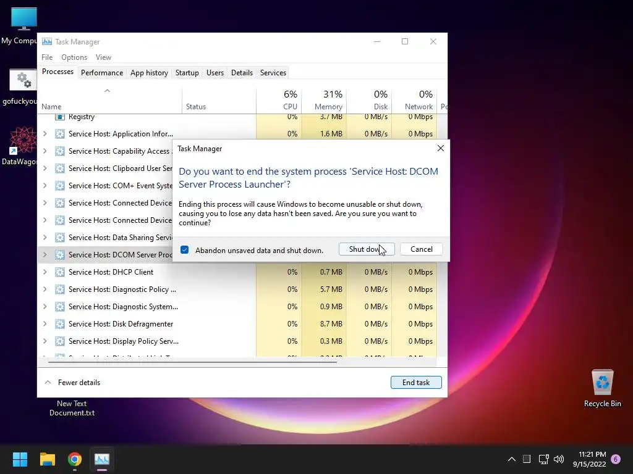Expand Service Host: Diagnostic Policy row
Screen dimensions: 633x474
tap(45, 289)
